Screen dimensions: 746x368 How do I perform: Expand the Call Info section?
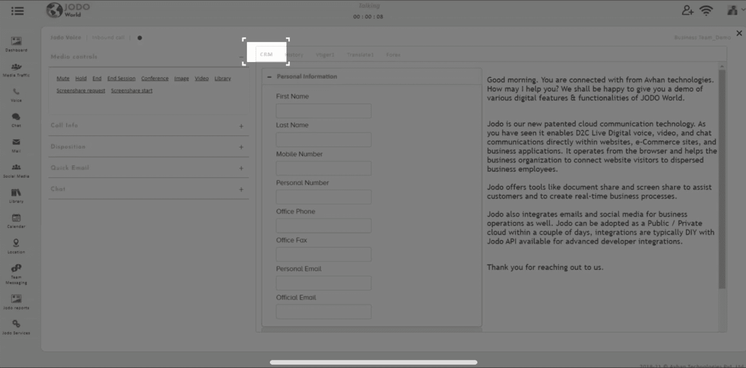241,126
